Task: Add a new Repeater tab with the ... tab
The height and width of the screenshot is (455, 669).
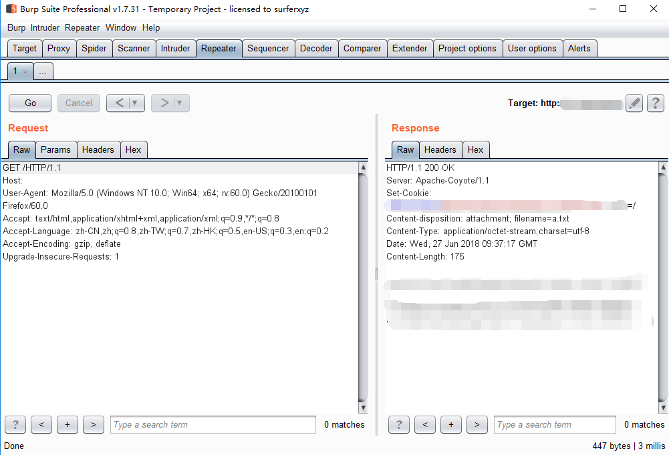Action: 43,71
